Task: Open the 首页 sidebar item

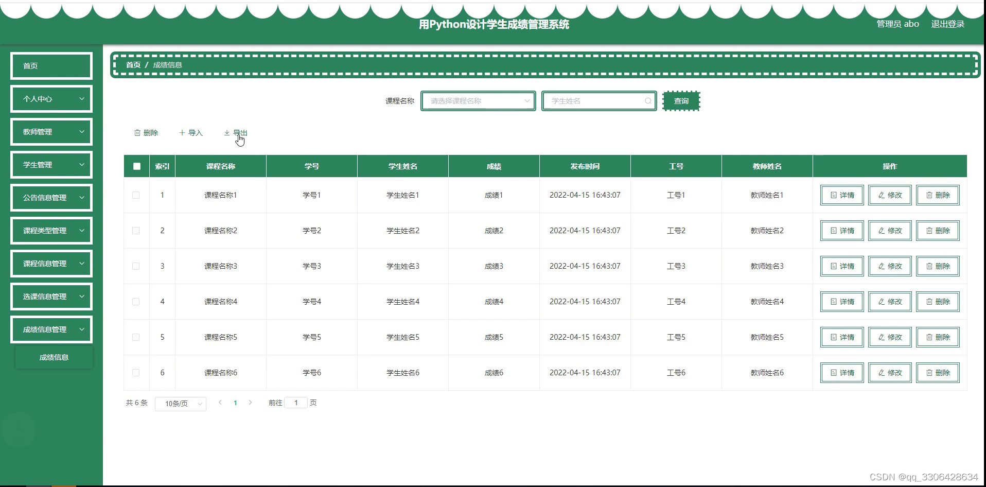Action: click(51, 66)
